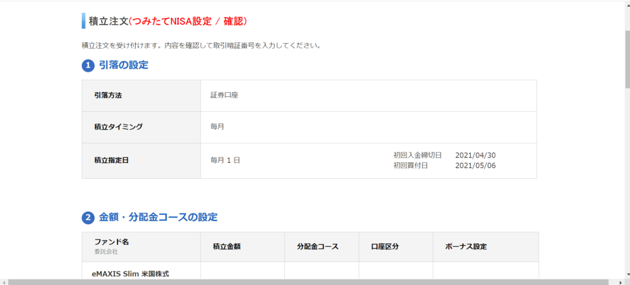Click the eMAXIS Slim 米国株式 fund name
Viewport: 630px width, 285px height.
(132, 274)
